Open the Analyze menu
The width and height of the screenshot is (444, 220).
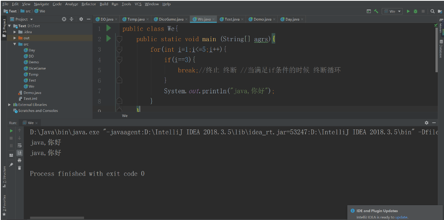tap(72, 4)
